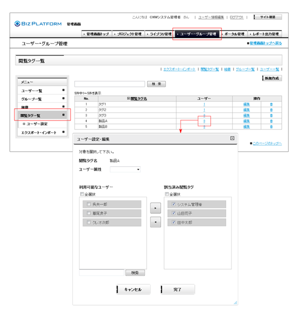The width and height of the screenshot is (296, 316).
Task: Click the right-arrow button to assign selected users
Action: 155,208
